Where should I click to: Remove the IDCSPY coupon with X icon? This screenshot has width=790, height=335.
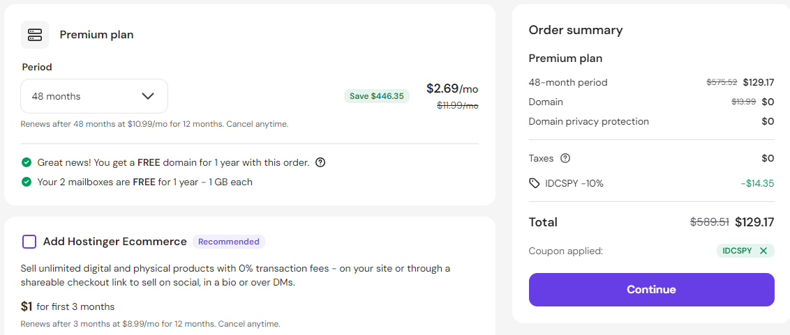[x=763, y=251]
